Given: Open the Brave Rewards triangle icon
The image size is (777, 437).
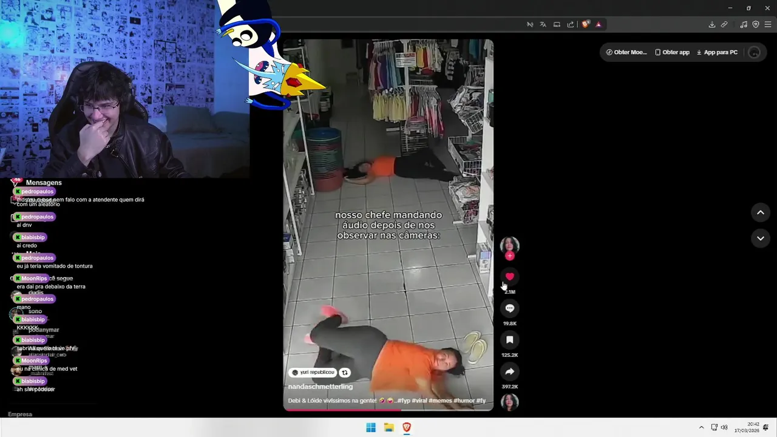Looking at the screenshot, I should click(599, 24).
